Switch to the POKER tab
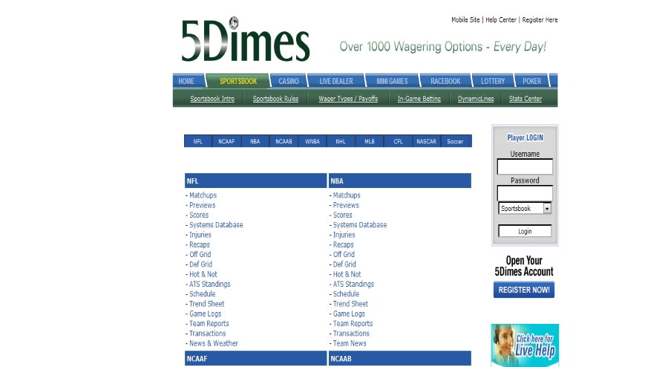Viewport: 668px width, 367px height. click(x=531, y=81)
